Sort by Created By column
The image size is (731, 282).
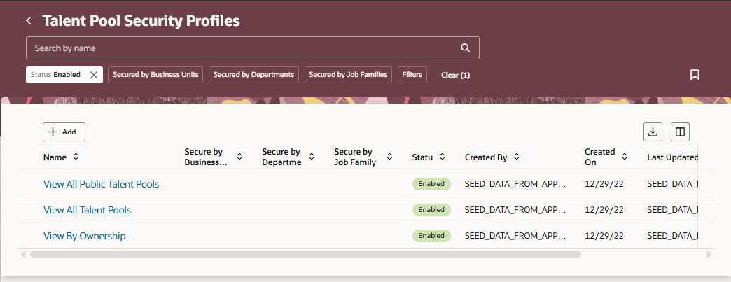pos(517,157)
